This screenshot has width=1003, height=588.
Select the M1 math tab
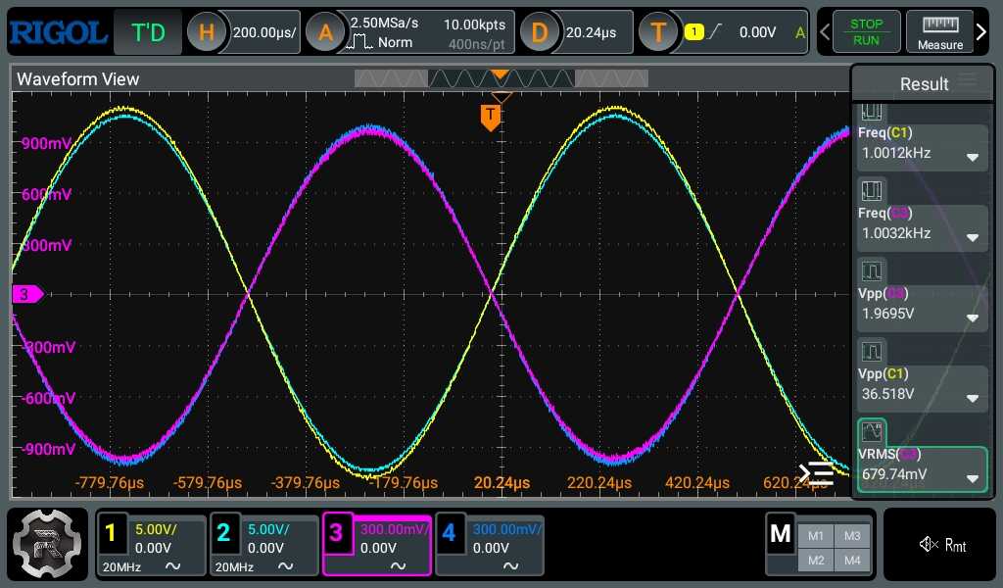click(x=815, y=535)
